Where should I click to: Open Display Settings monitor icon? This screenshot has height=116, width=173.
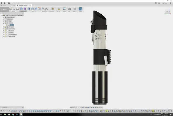tap(83, 107)
